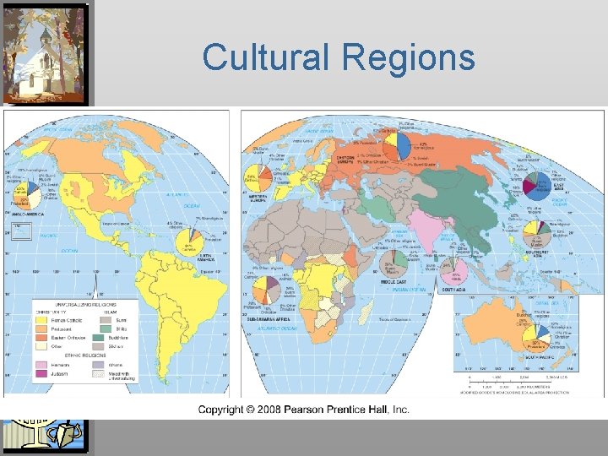Click the Judaism magenta legend swatch
Viewport: 608px width, 456px height.
41,374
